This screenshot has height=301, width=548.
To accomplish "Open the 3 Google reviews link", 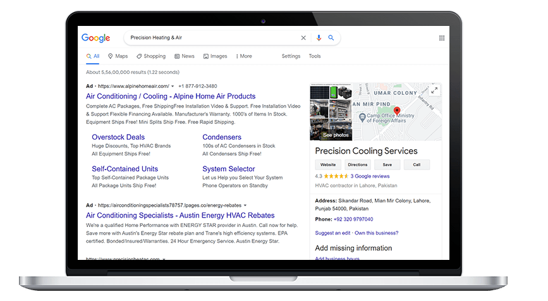I will click(370, 176).
